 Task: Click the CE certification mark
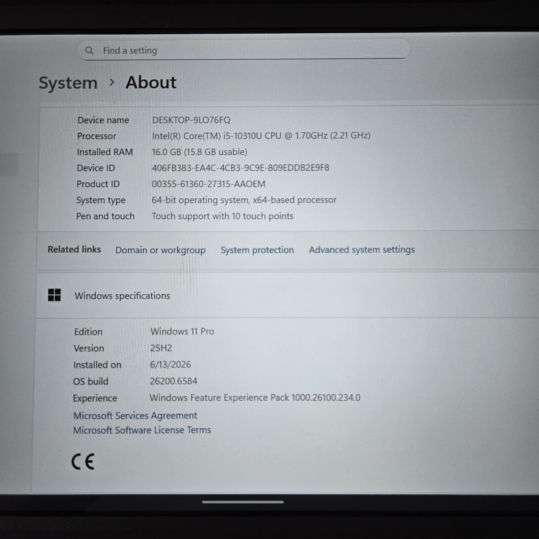pyautogui.click(x=83, y=462)
